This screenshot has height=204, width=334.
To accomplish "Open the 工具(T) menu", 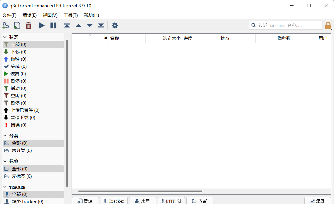I will (x=71, y=15).
